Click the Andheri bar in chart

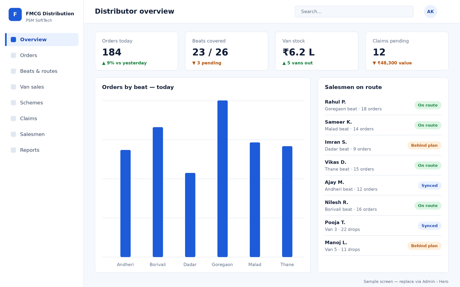pyautogui.click(x=125, y=203)
